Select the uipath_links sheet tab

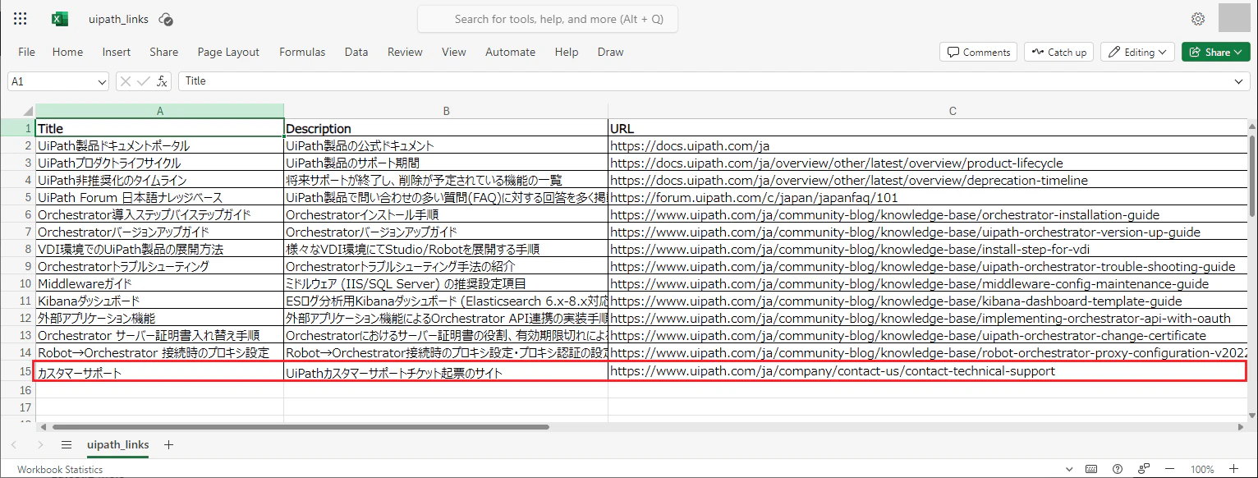(x=118, y=444)
